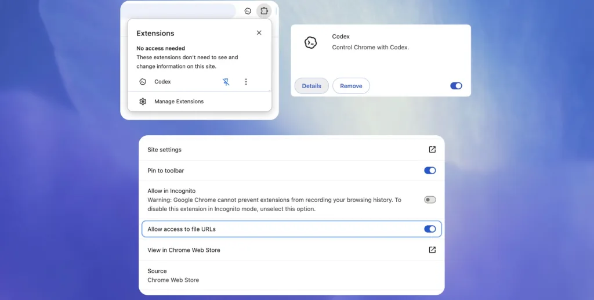Image resolution: width=594 pixels, height=300 pixels.
Task: Disable the Codex extension toggle on card
Action: click(456, 86)
